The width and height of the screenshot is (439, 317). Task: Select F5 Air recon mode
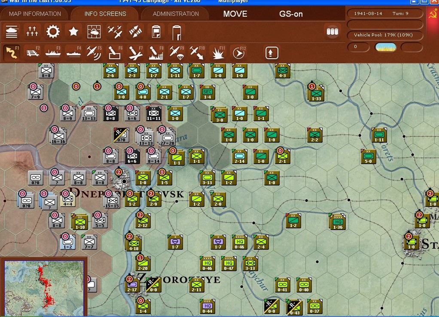click(x=95, y=53)
